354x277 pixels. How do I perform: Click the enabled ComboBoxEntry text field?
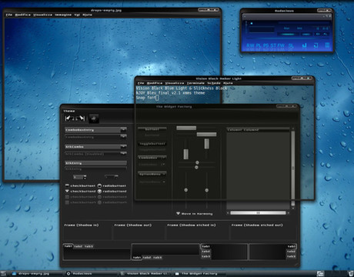tap(92, 130)
